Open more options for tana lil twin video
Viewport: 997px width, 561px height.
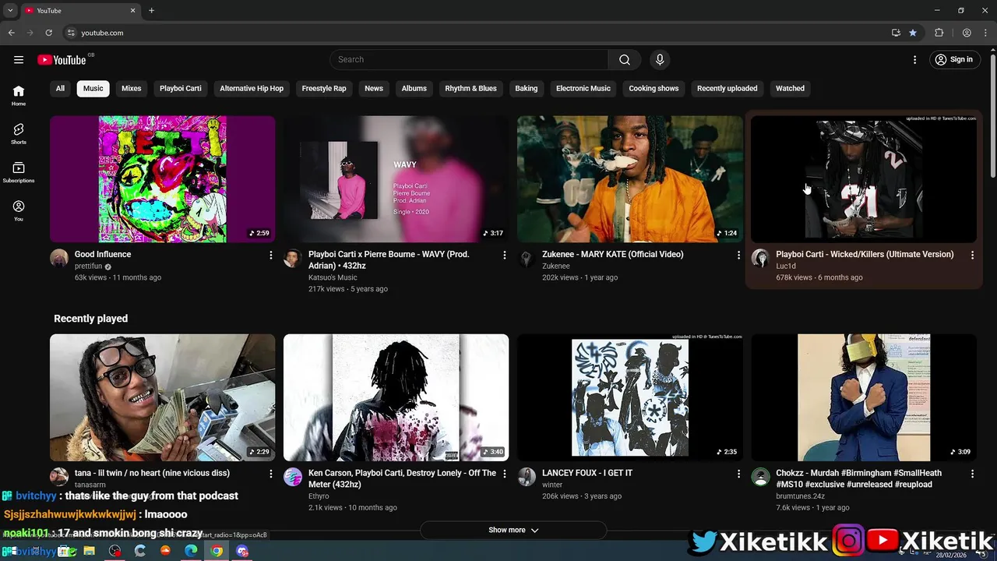coord(271,474)
